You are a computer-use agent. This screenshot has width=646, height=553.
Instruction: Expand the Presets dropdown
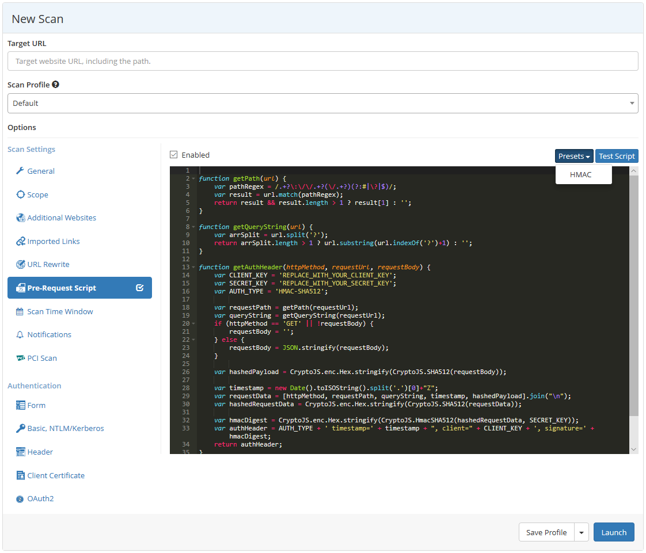point(573,156)
